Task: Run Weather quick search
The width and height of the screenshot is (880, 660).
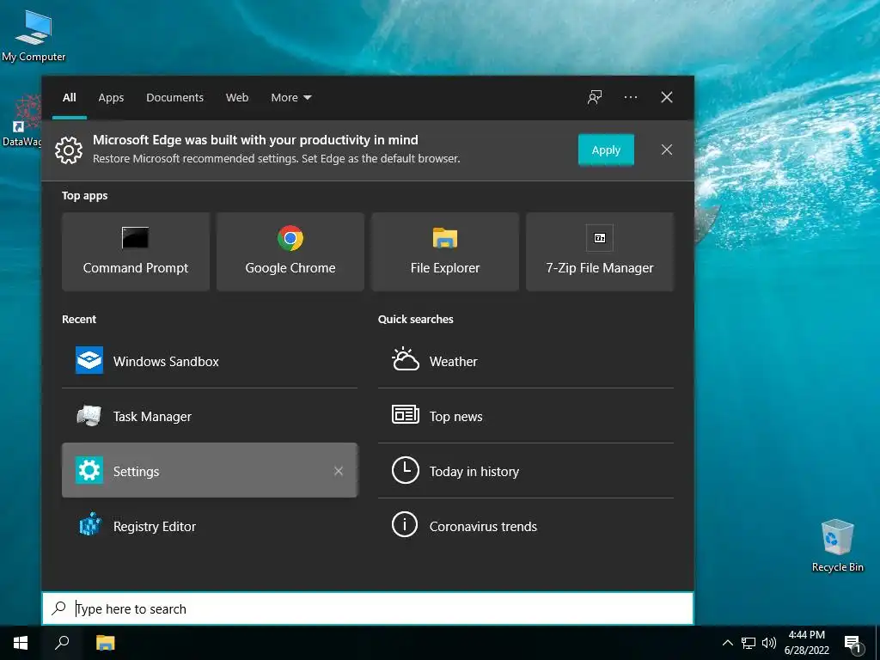Action: point(526,361)
